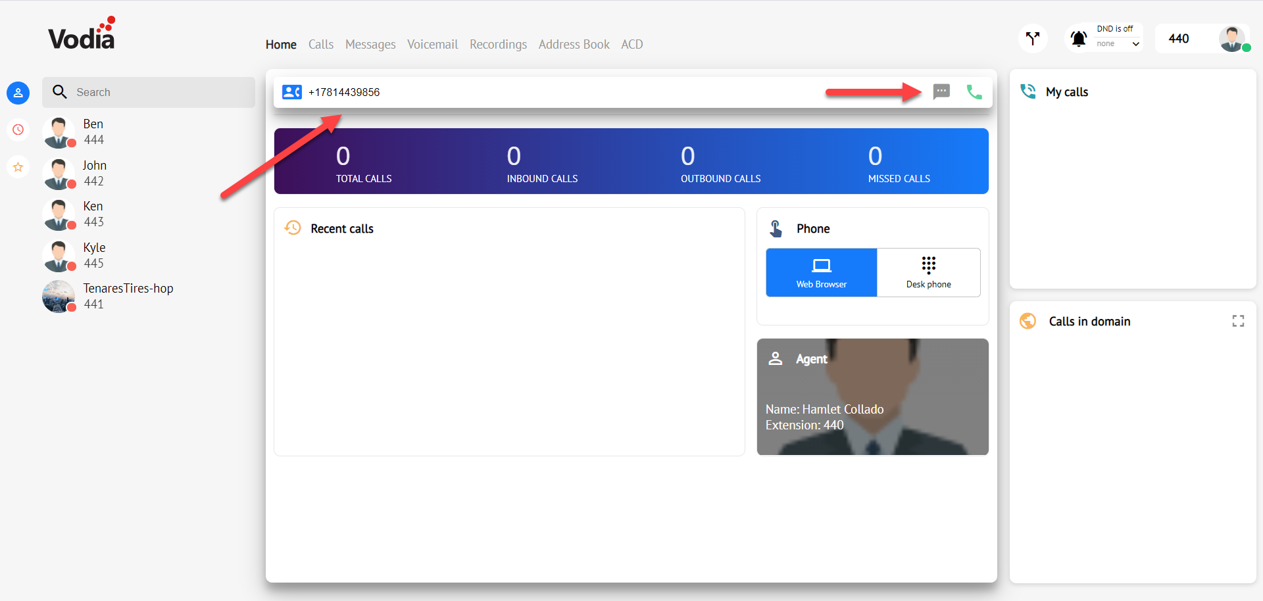1263x601 pixels.
Task: Click the Total Calls counter
Action: point(364,164)
